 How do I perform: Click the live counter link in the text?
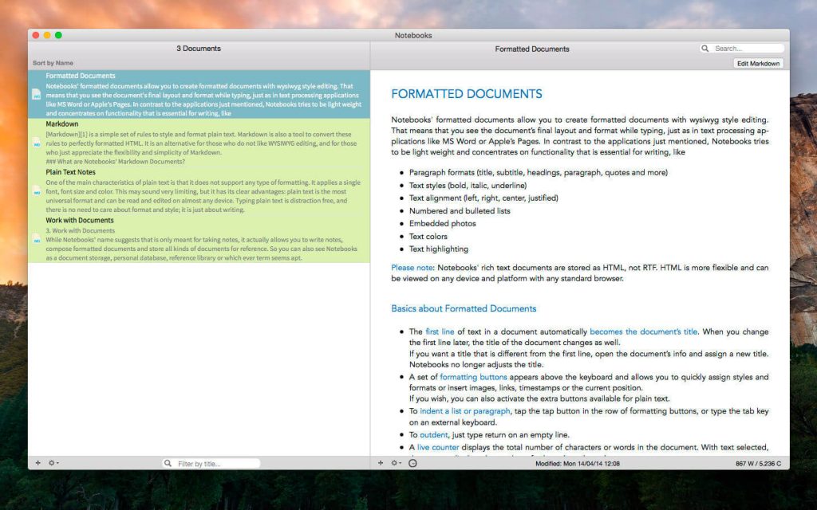(440, 447)
